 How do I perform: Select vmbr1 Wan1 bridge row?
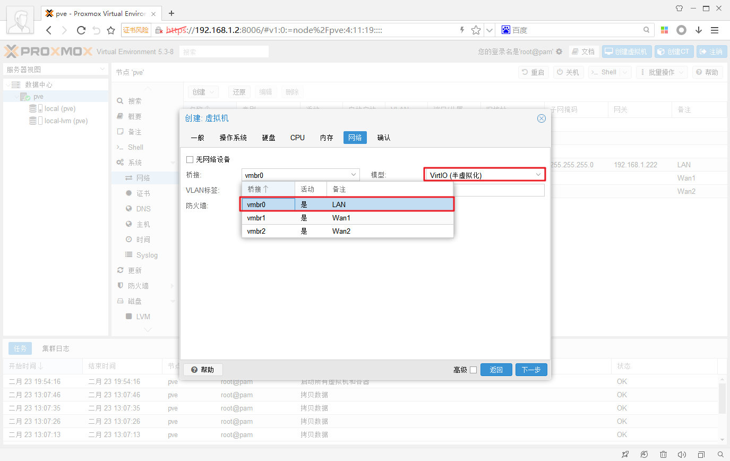coord(348,218)
